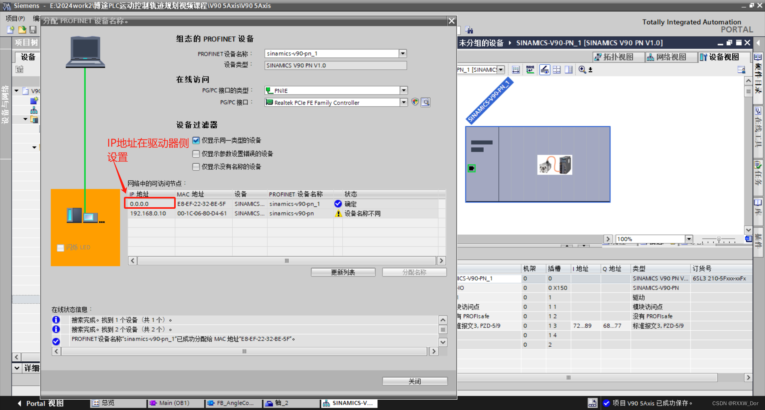765x410 pixels.
Task: Click the new project icon in main toolbar
Action: (x=11, y=29)
